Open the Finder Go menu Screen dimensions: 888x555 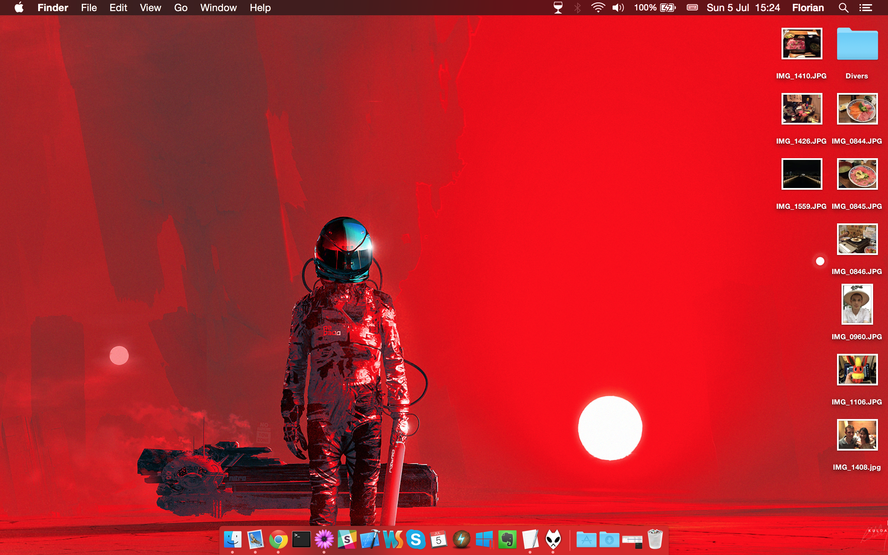point(180,8)
